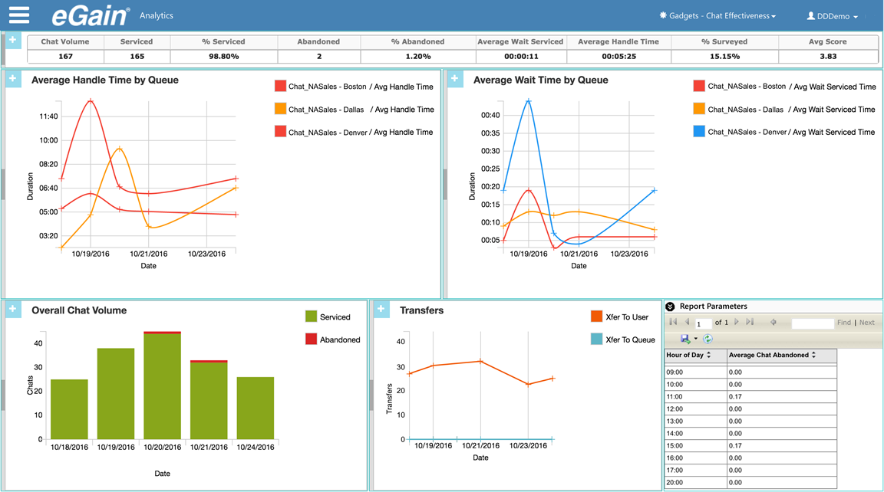
Task: Collapse the Report Parameters gadget
Action: [670, 307]
